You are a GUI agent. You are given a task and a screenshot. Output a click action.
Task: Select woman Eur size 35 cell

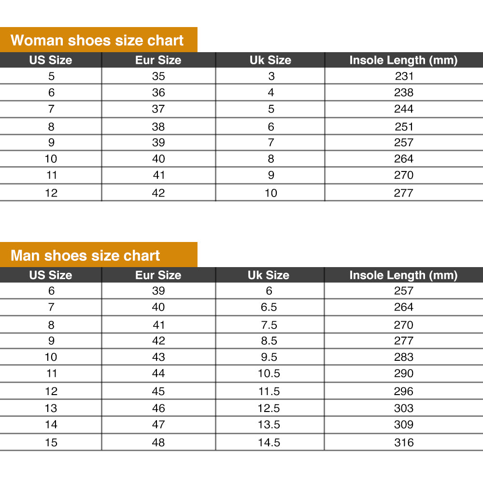158,76
